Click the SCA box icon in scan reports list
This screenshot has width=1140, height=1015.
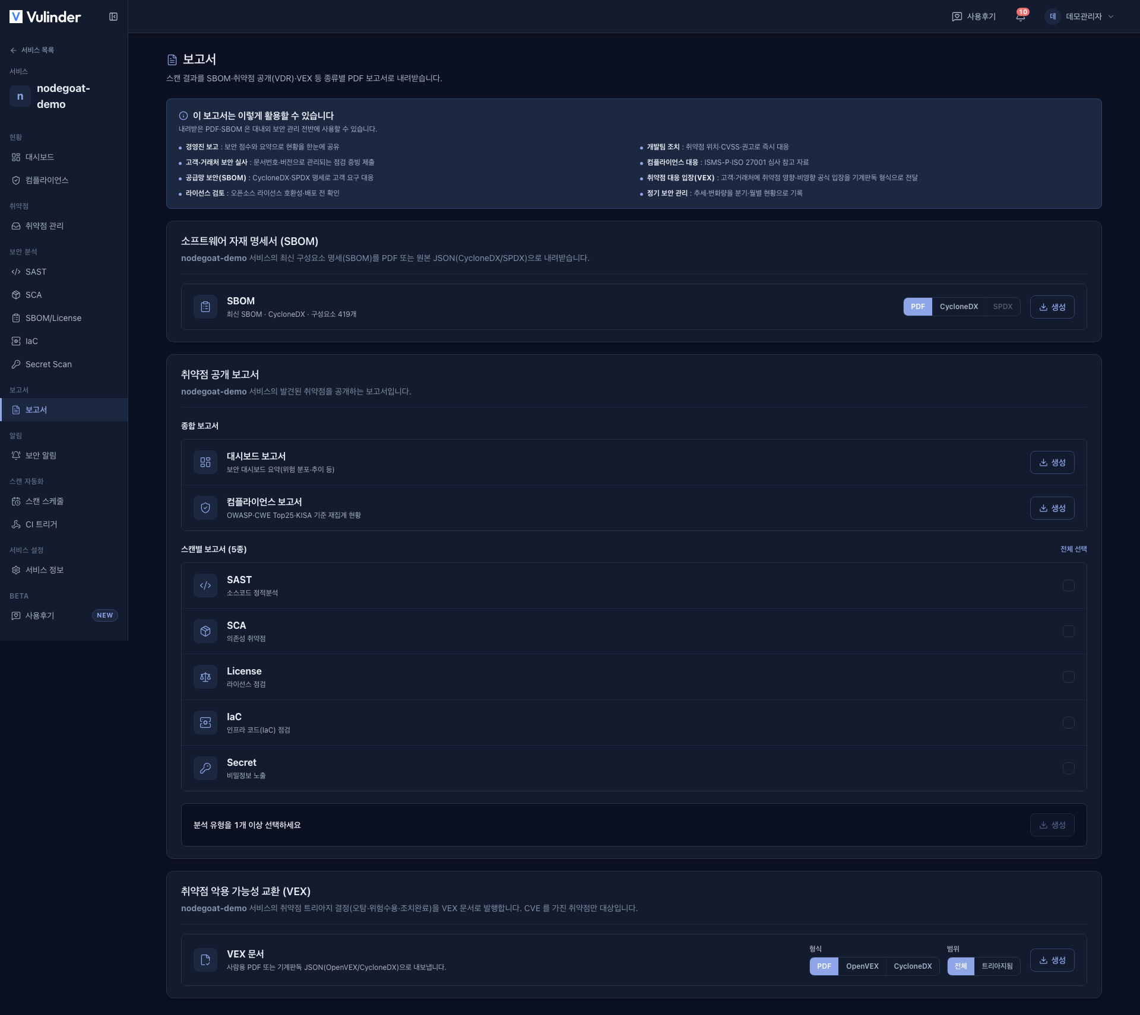[205, 631]
